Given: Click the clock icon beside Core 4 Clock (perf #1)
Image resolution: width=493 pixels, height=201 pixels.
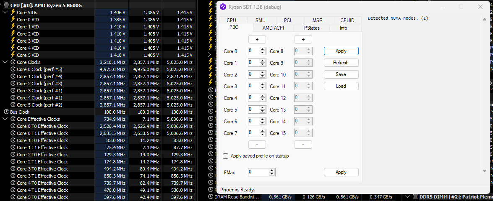Looking at the screenshot, I should pos(13,98).
